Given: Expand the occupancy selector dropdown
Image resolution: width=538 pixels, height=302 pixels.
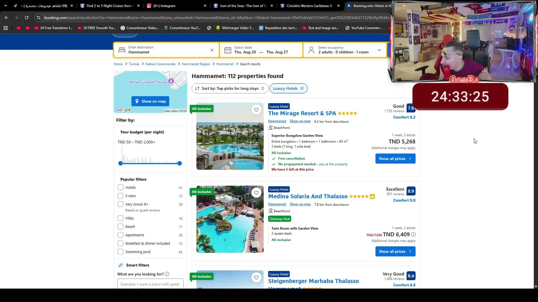Looking at the screenshot, I should pos(379,50).
